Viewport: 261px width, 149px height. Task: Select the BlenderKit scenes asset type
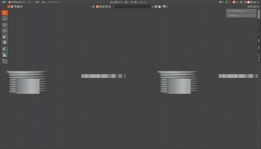pyautogui.click(x=103, y=6)
